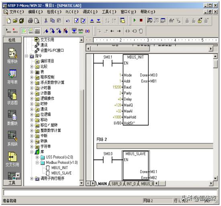Viewport: 221px width, 206px height.
Task: Insert a box instruction from the toolbar
Action: pos(141,31)
